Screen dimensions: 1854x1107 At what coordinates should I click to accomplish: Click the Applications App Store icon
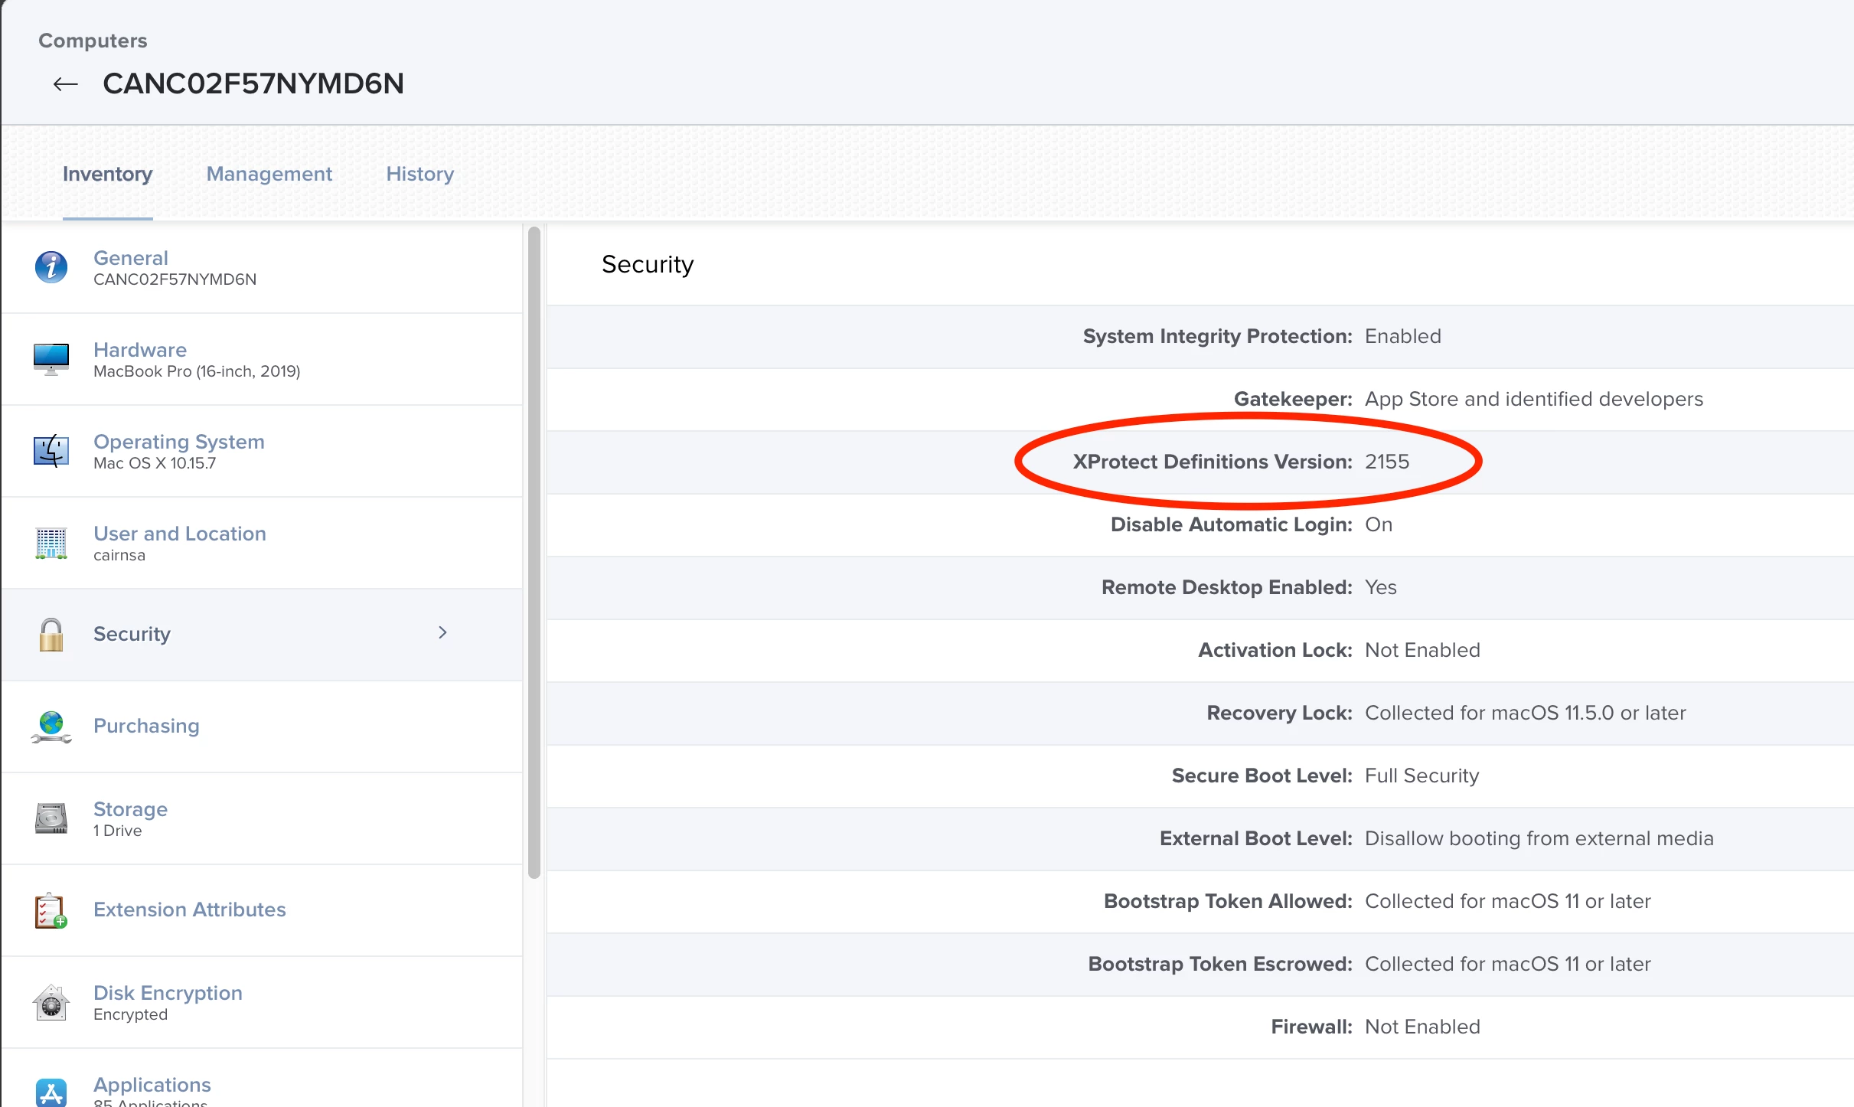pos(51,1092)
